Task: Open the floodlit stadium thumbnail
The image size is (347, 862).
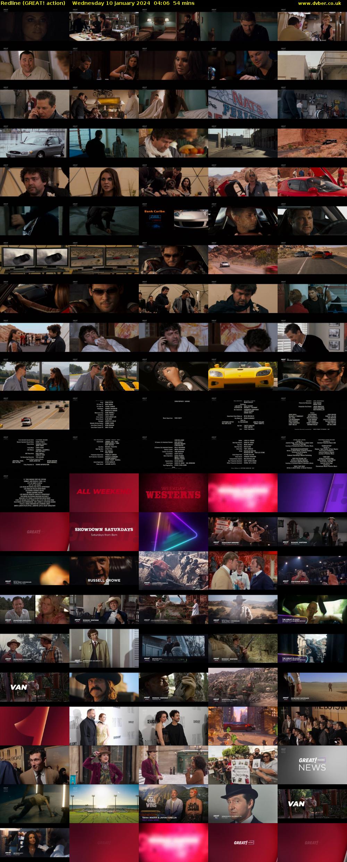Action: pyautogui.click(x=104, y=804)
